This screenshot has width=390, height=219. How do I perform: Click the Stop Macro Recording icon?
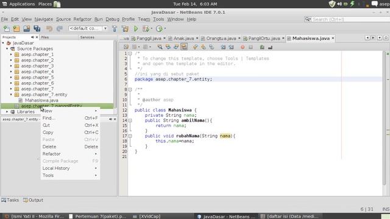click(250, 47)
